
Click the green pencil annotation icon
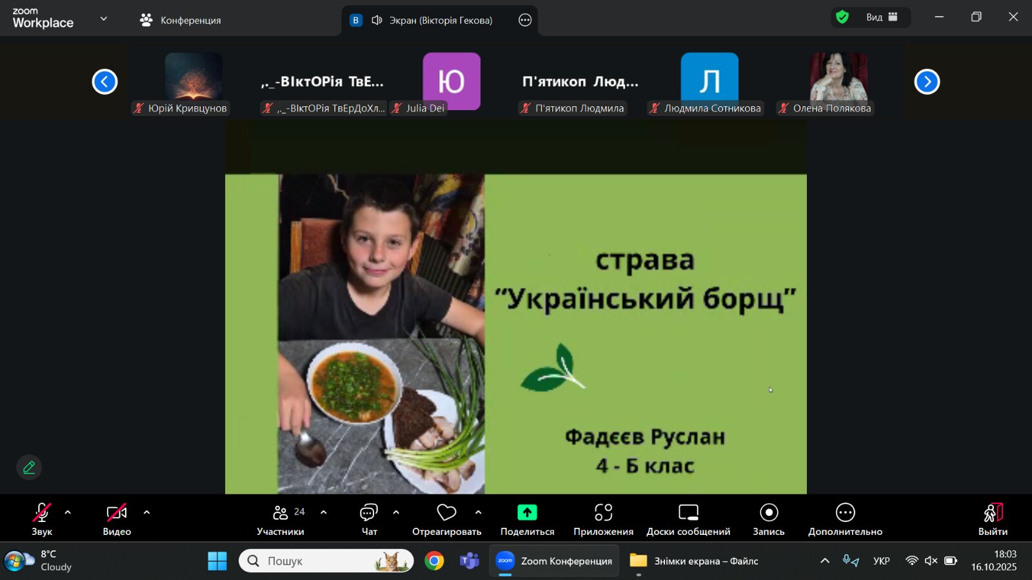(29, 467)
